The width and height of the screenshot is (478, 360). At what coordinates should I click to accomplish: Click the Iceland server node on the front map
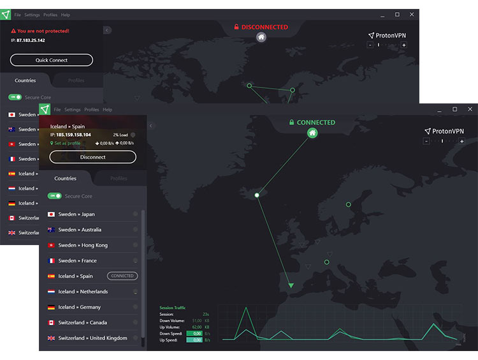pyautogui.click(x=257, y=195)
